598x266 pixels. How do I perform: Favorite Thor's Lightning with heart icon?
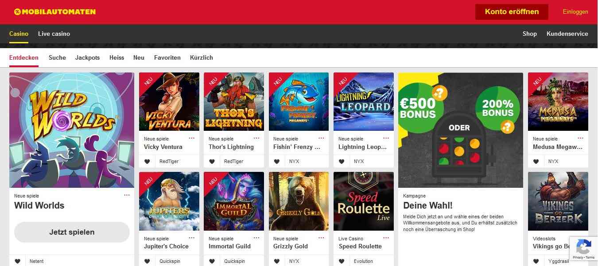coord(212,161)
